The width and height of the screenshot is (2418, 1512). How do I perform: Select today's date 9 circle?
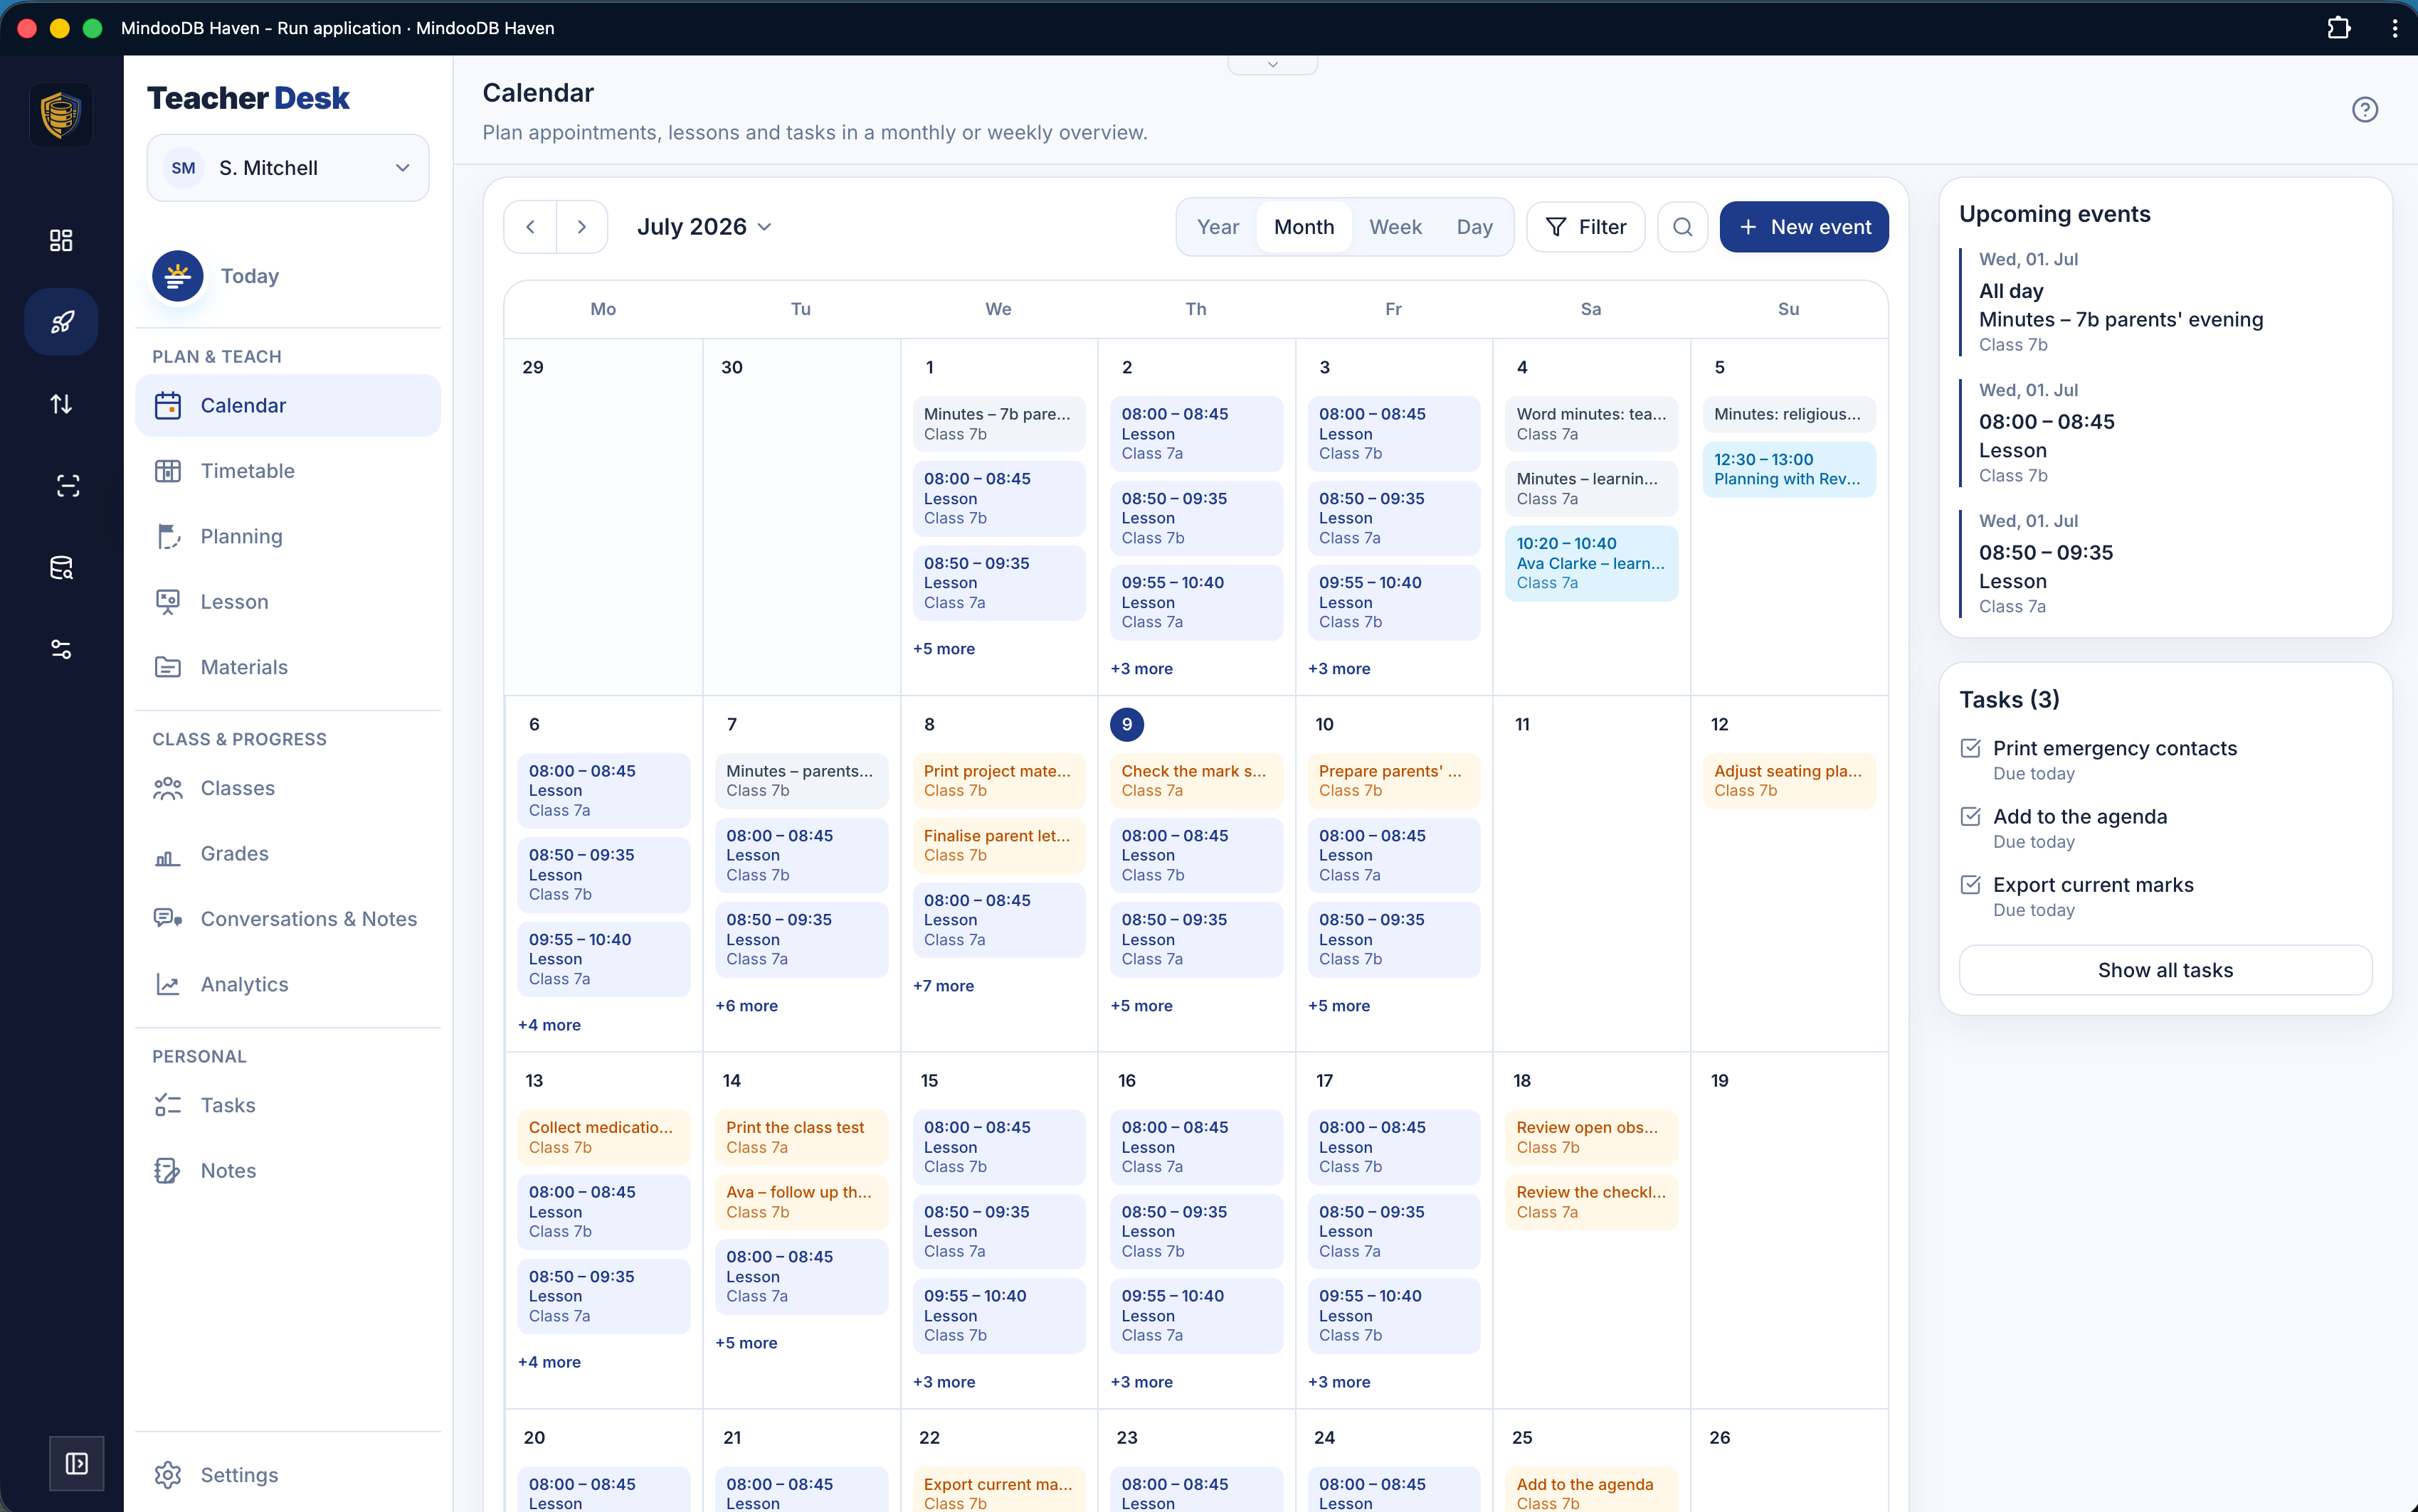pos(1126,724)
